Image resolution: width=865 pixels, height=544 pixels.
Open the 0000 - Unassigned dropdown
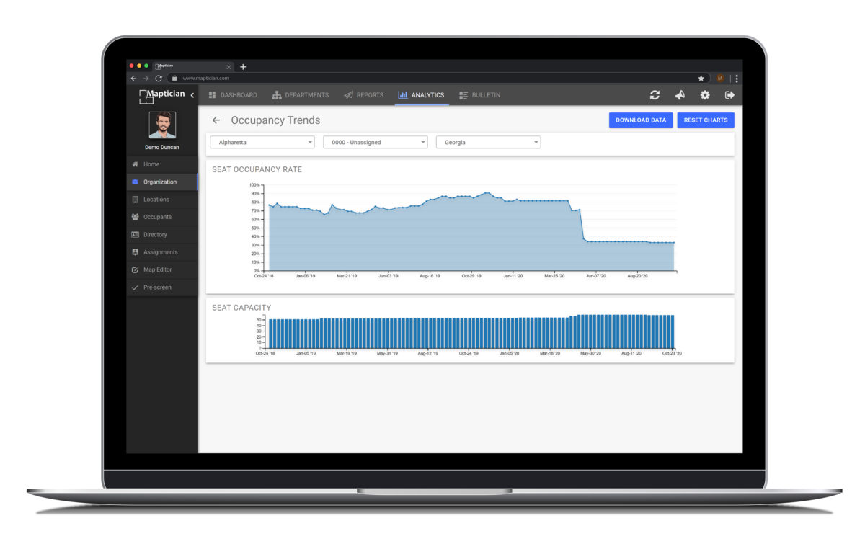[376, 143]
